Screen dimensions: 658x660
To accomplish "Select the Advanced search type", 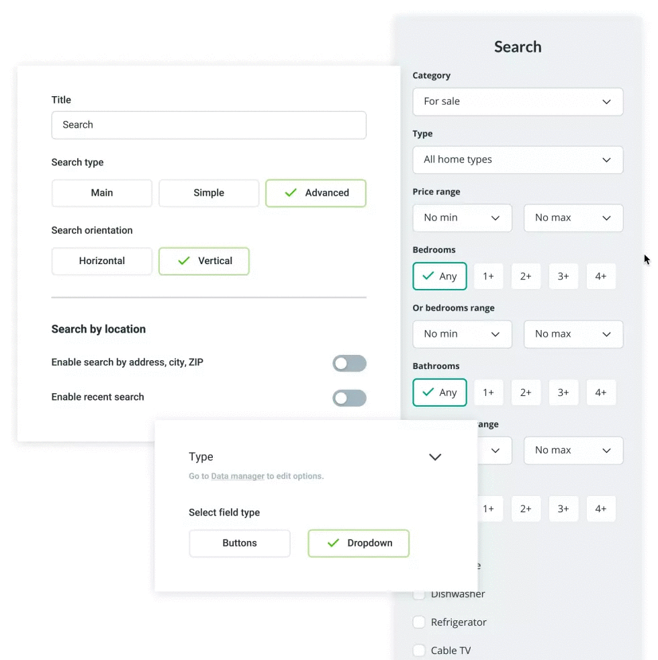I will point(316,193).
